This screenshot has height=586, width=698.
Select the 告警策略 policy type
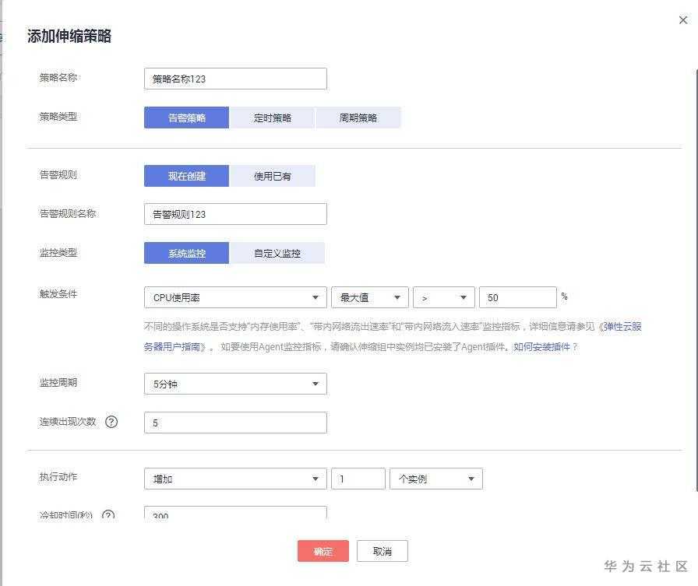coord(186,118)
